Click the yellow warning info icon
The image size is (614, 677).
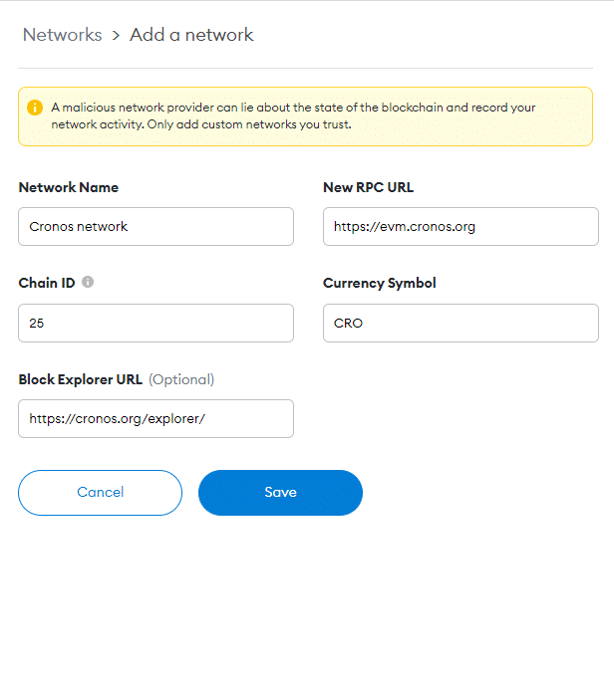coord(35,108)
